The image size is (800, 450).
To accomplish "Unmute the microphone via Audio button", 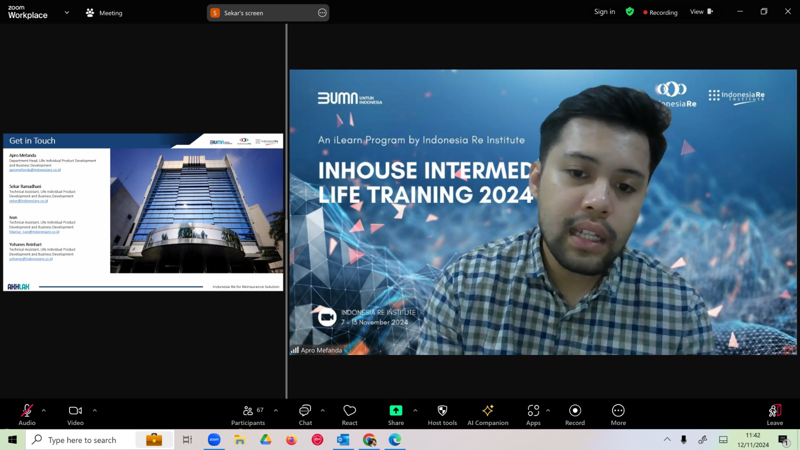I will tap(27, 415).
